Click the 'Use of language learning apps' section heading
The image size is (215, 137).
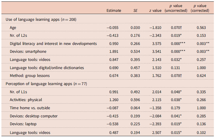[x=41, y=19]
